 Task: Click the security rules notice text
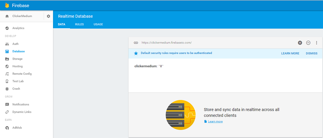pyautogui.click(x=176, y=53)
